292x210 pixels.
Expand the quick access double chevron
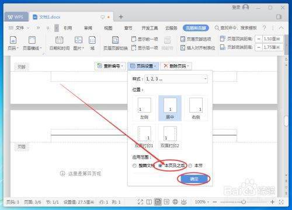click(x=38, y=28)
